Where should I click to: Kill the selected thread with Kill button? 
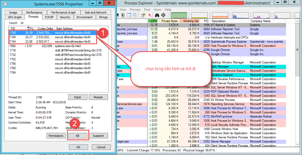click(x=78, y=136)
